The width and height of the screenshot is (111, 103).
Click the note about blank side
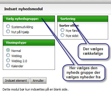pos(35,89)
